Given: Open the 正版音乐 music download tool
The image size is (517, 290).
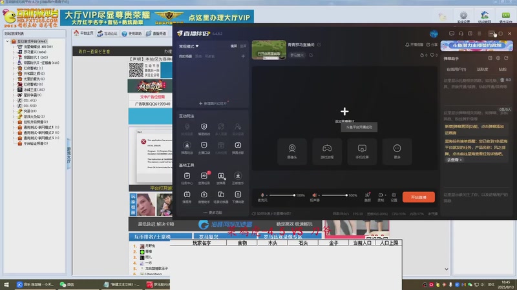Looking at the screenshot, I should coord(238,179).
